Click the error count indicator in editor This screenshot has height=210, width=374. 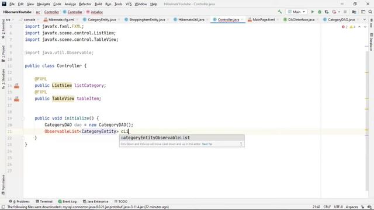[344, 27]
